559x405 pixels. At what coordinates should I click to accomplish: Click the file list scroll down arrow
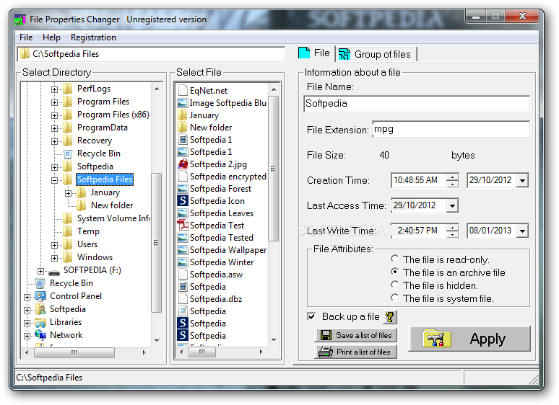tap(274, 340)
